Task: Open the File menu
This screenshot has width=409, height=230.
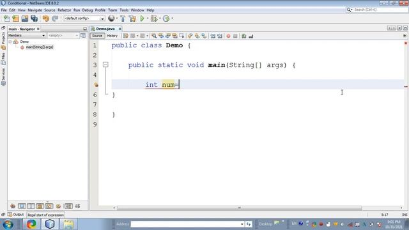Action: [x=4, y=10]
